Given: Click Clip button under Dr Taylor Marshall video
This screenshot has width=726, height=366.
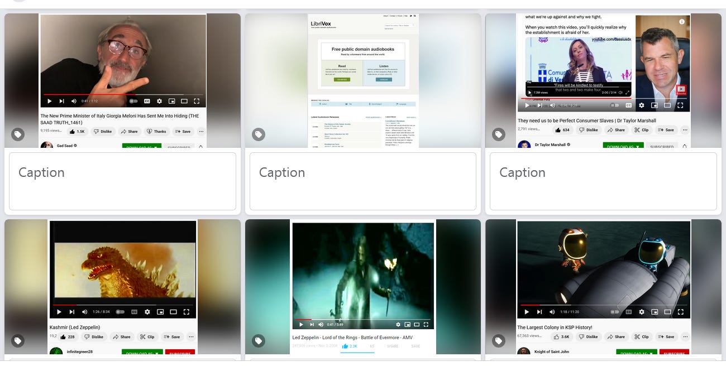Looking at the screenshot, I should click(x=641, y=130).
